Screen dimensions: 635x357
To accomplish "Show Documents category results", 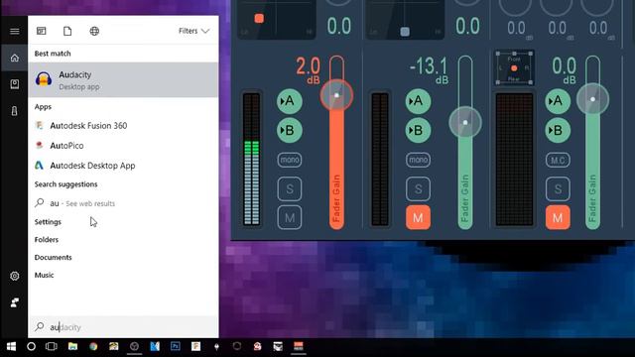I will tap(53, 258).
